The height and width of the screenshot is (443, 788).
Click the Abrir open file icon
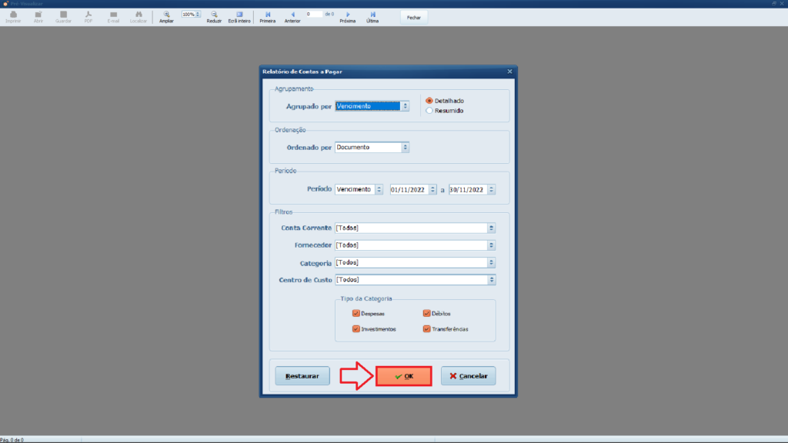(x=38, y=17)
